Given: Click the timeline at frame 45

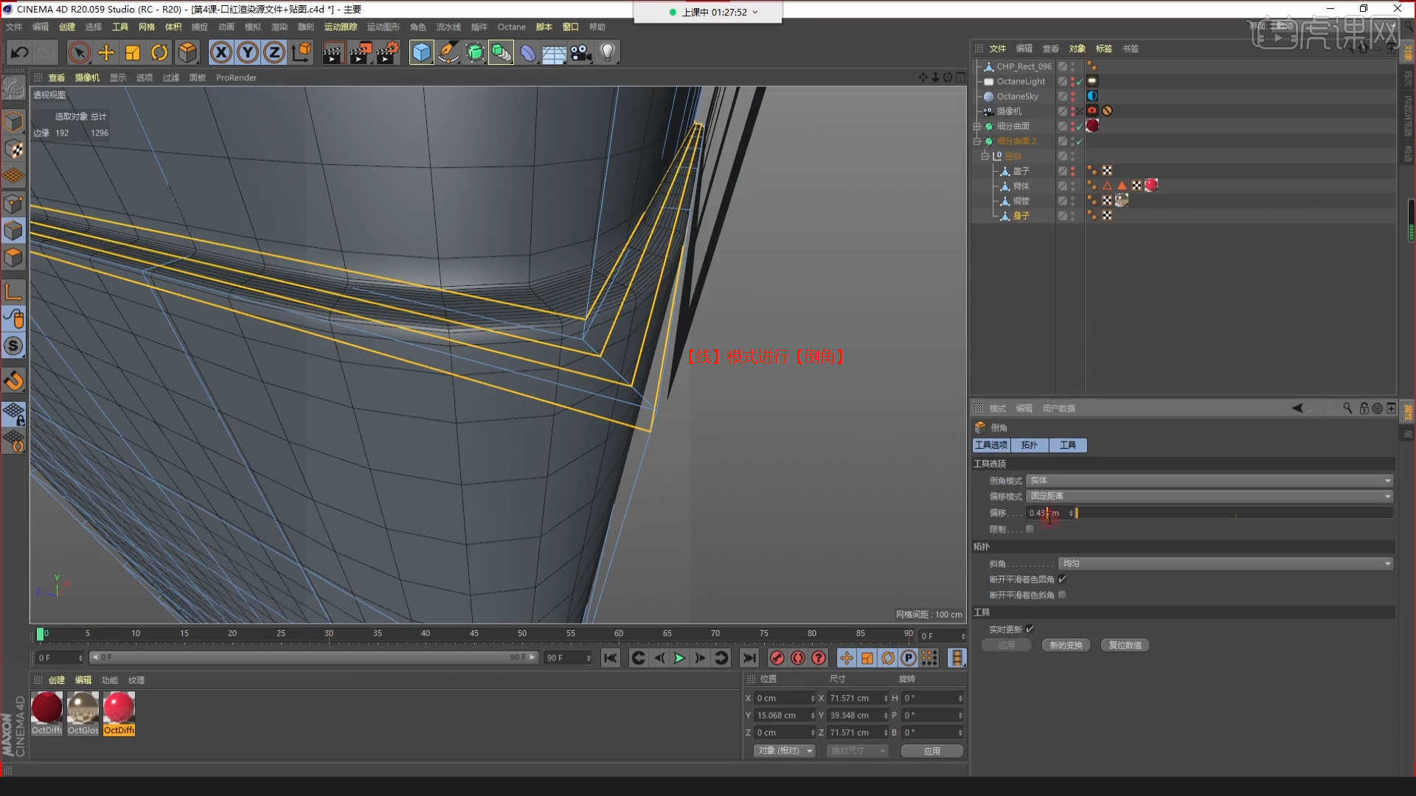Looking at the screenshot, I should pyautogui.click(x=474, y=634).
